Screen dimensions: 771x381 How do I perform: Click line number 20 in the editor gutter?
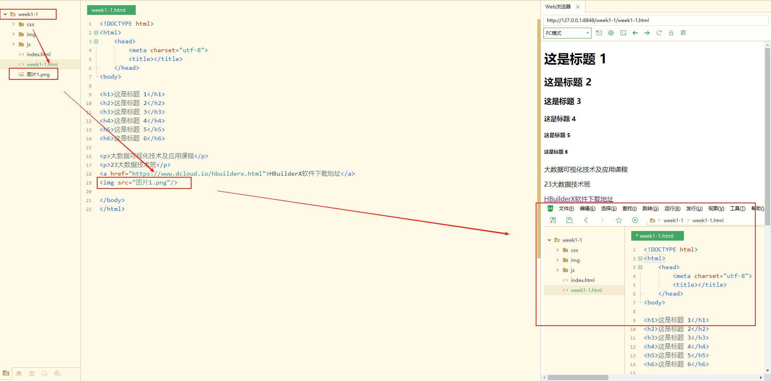(x=89, y=192)
